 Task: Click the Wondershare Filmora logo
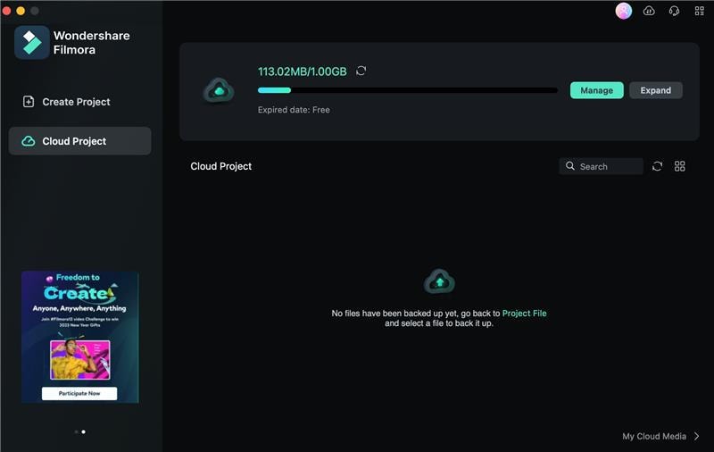coord(32,42)
